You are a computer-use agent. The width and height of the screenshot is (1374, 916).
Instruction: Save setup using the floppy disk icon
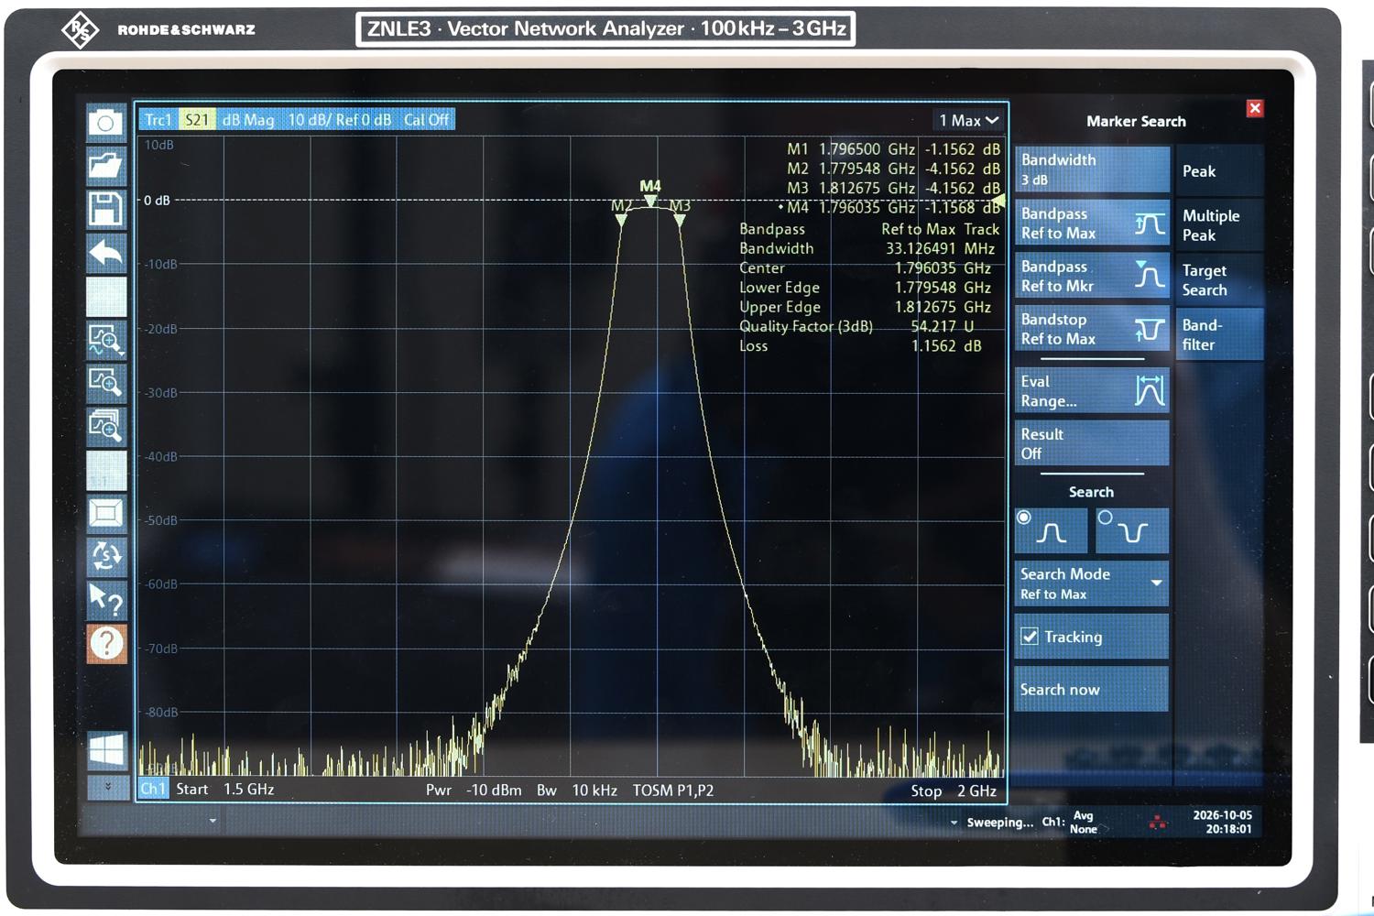(x=105, y=209)
